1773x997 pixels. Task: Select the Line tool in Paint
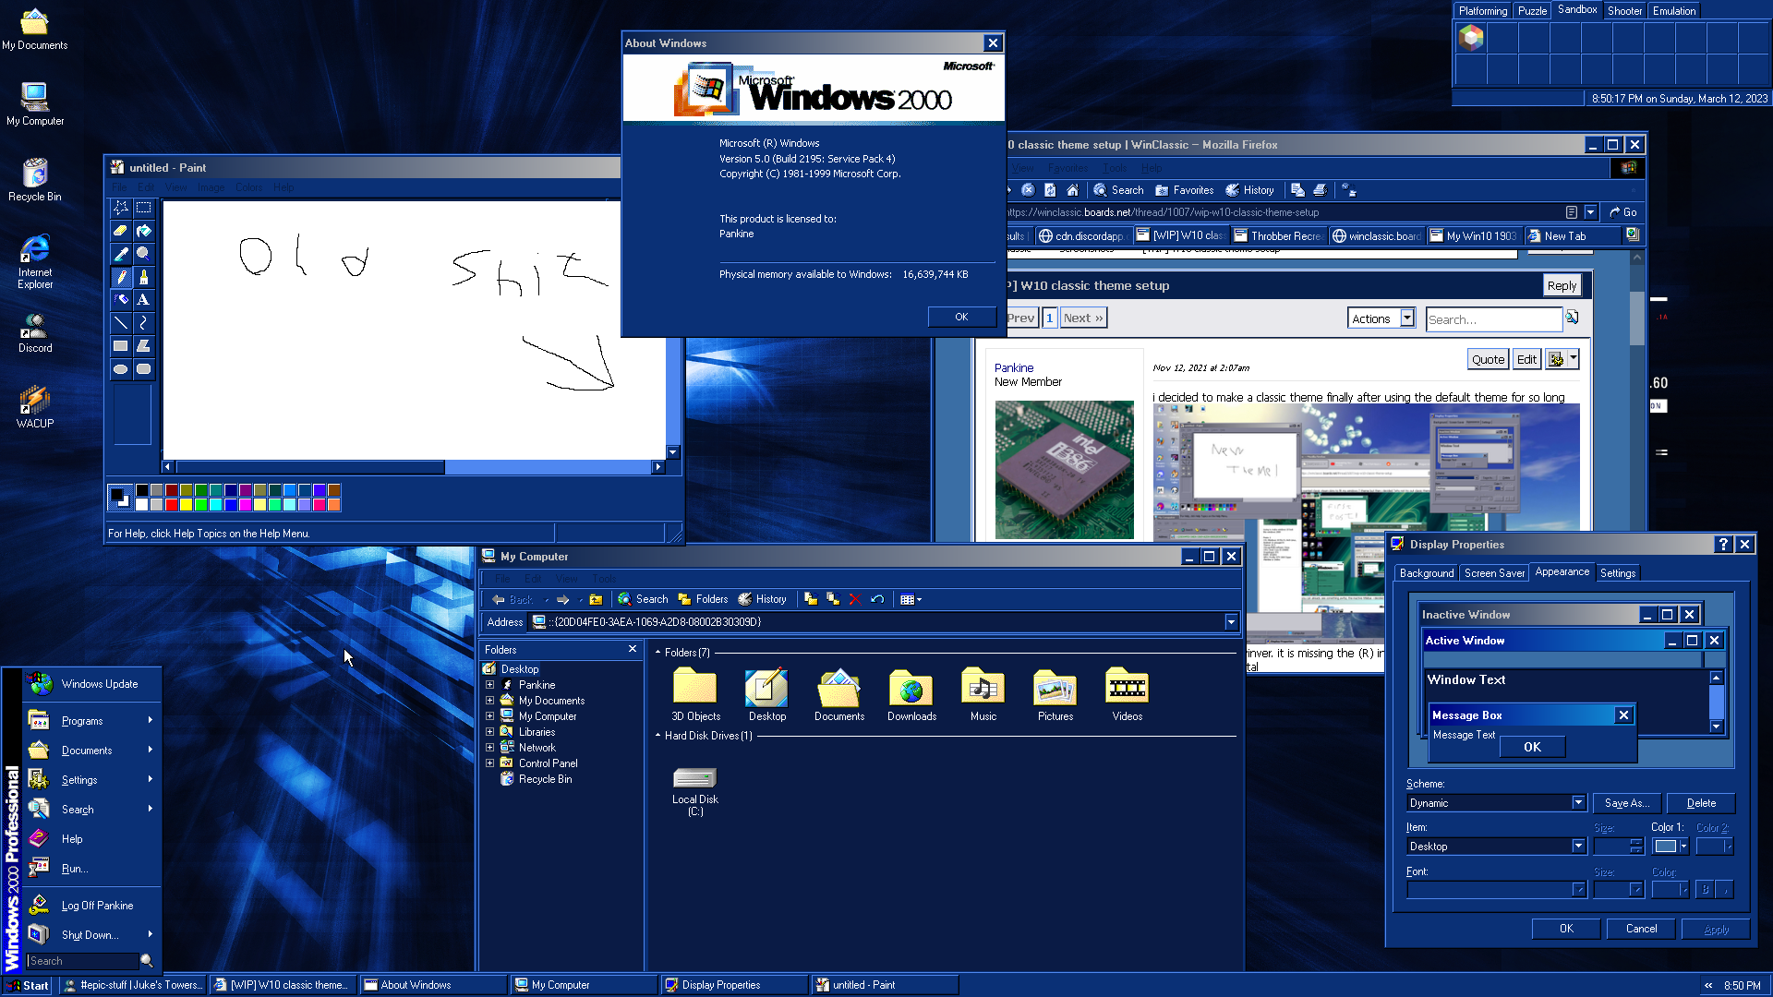[x=121, y=323]
